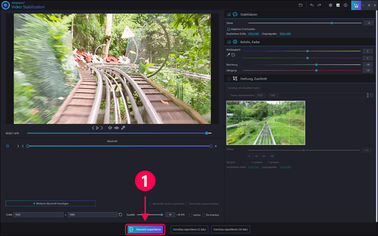
Task: Click the sun icon for Belicht., Farbe
Action: [235, 42]
